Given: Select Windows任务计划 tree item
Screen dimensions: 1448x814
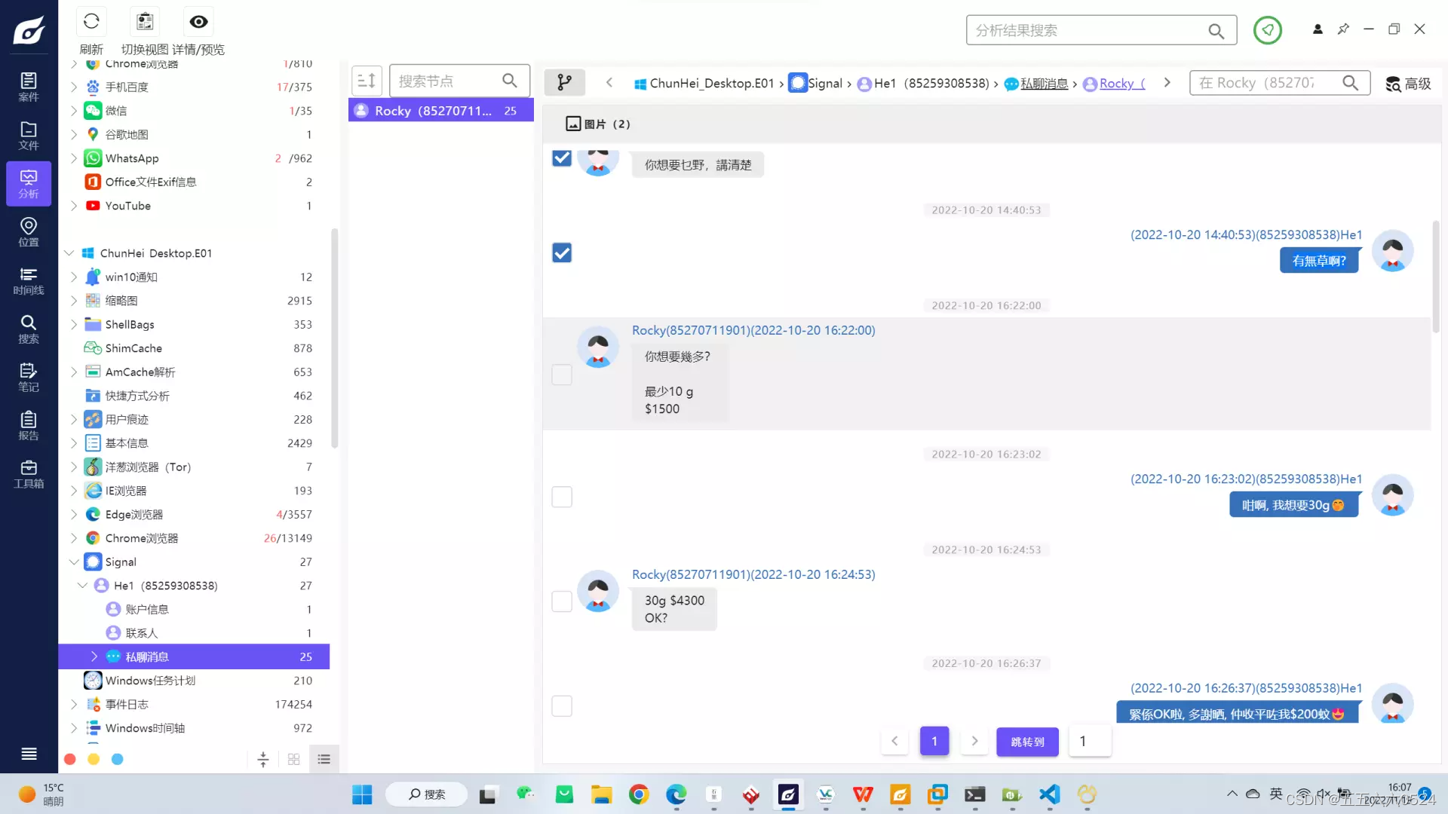Looking at the screenshot, I should pyautogui.click(x=150, y=681).
